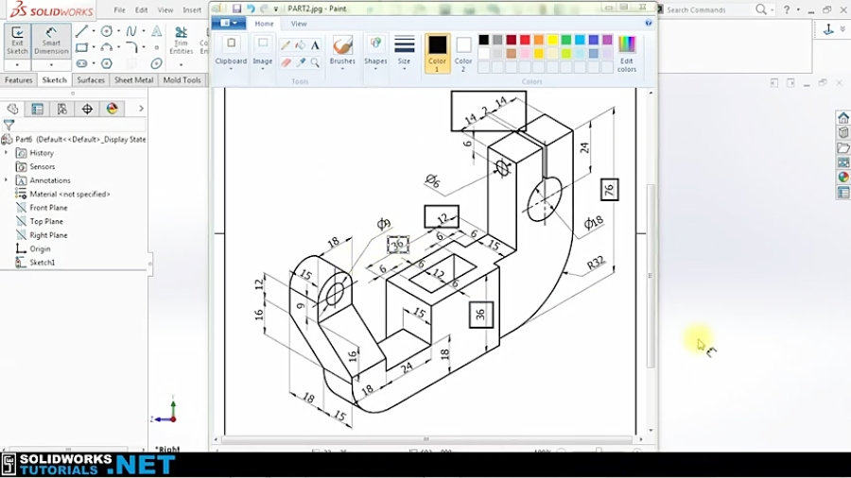Screen dimensions: 851x478
Task: Select the Polygon sketch tool
Action: 107,63
